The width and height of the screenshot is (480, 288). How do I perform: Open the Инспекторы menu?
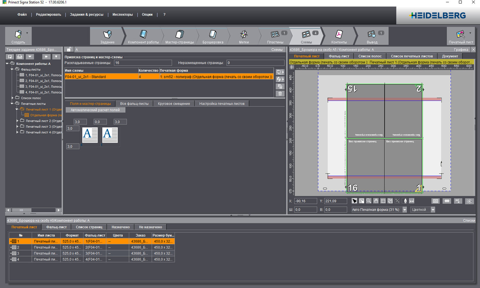click(x=123, y=15)
